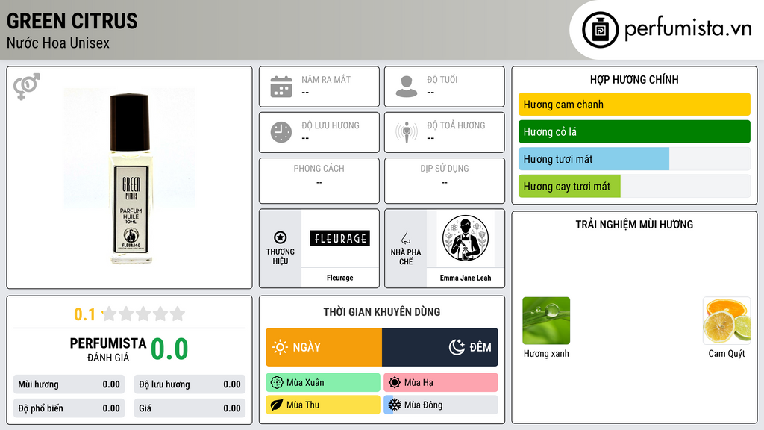Click the leaf icon beside Mùa Thu

coord(276,405)
